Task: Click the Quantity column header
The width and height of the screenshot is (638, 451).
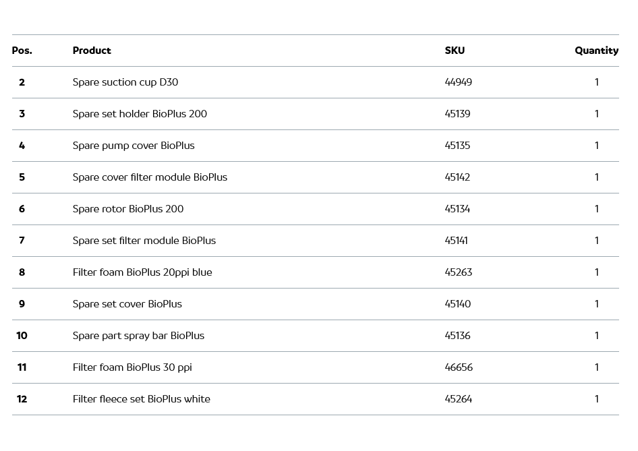Action: pos(596,51)
